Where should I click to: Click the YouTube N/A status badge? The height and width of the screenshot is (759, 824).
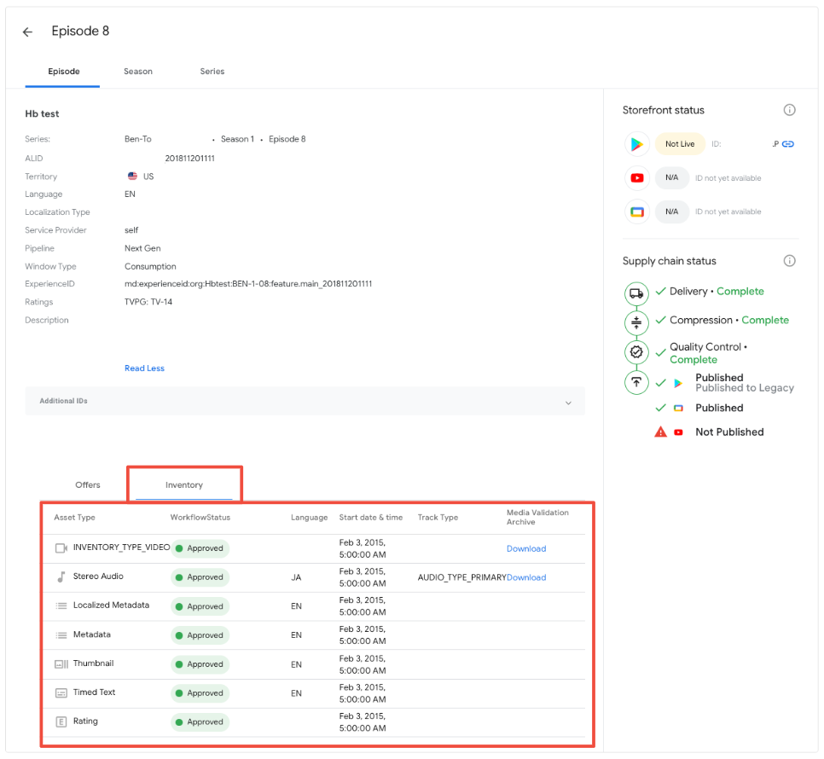click(671, 178)
